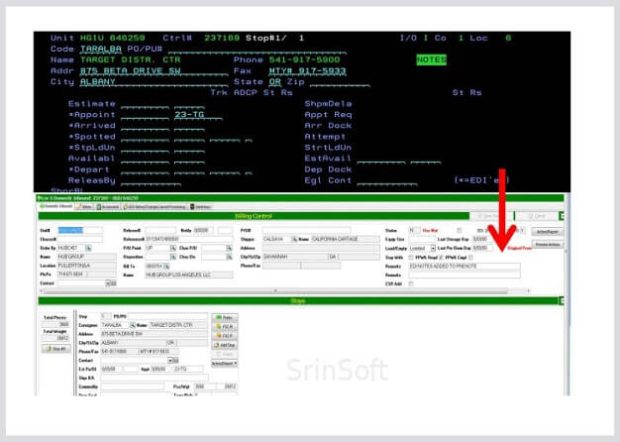Expand the Billing Control Contact dropdown

click(x=108, y=283)
